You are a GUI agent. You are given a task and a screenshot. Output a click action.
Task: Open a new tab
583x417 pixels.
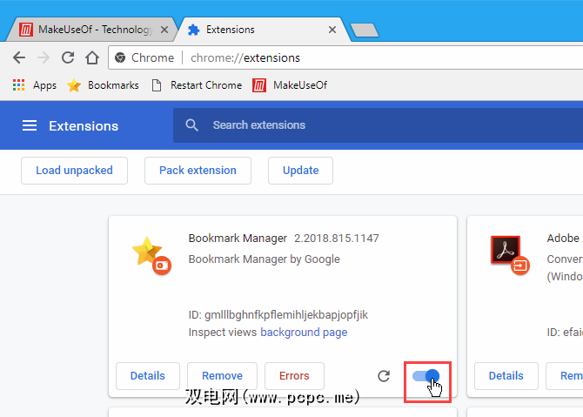(x=365, y=30)
